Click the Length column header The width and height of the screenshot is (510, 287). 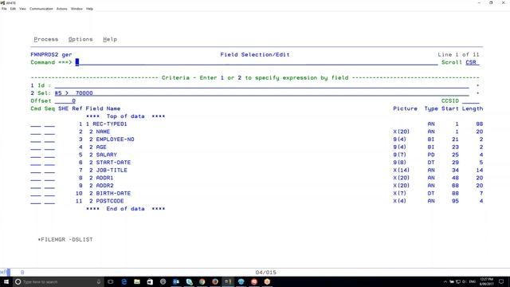[473, 108]
